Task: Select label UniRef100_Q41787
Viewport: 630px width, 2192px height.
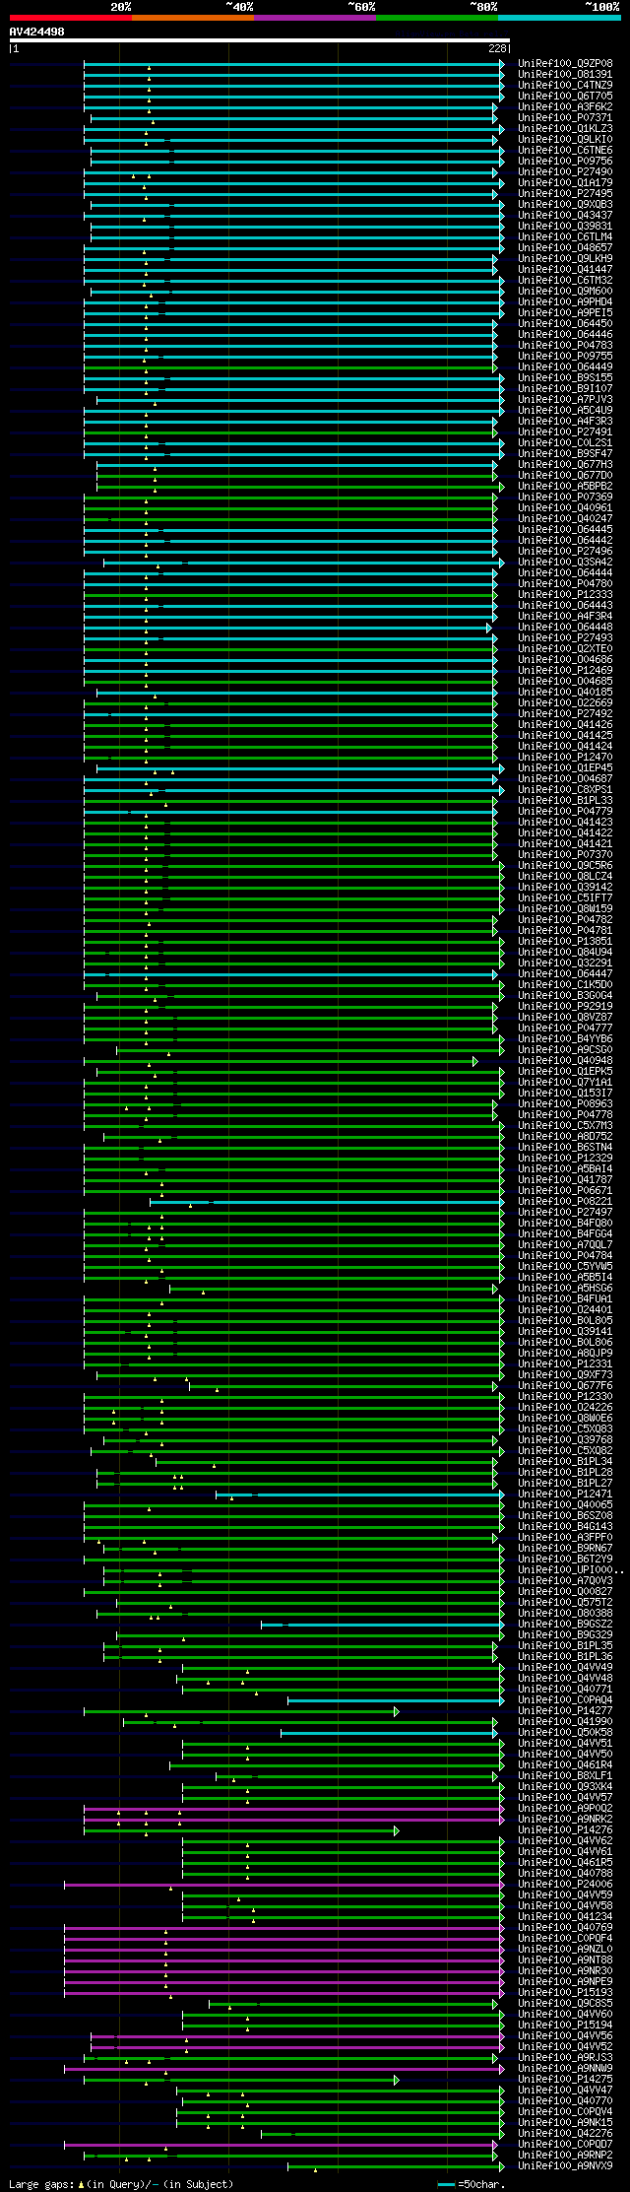Action: pyautogui.click(x=565, y=1179)
